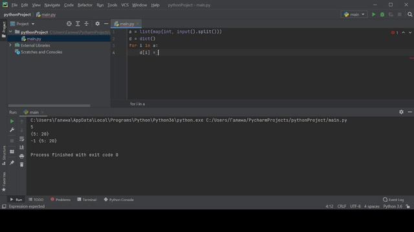Image resolution: width=414 pixels, height=232 pixels.
Task: Click scroll to end icon in Run console
Action: 21,148
